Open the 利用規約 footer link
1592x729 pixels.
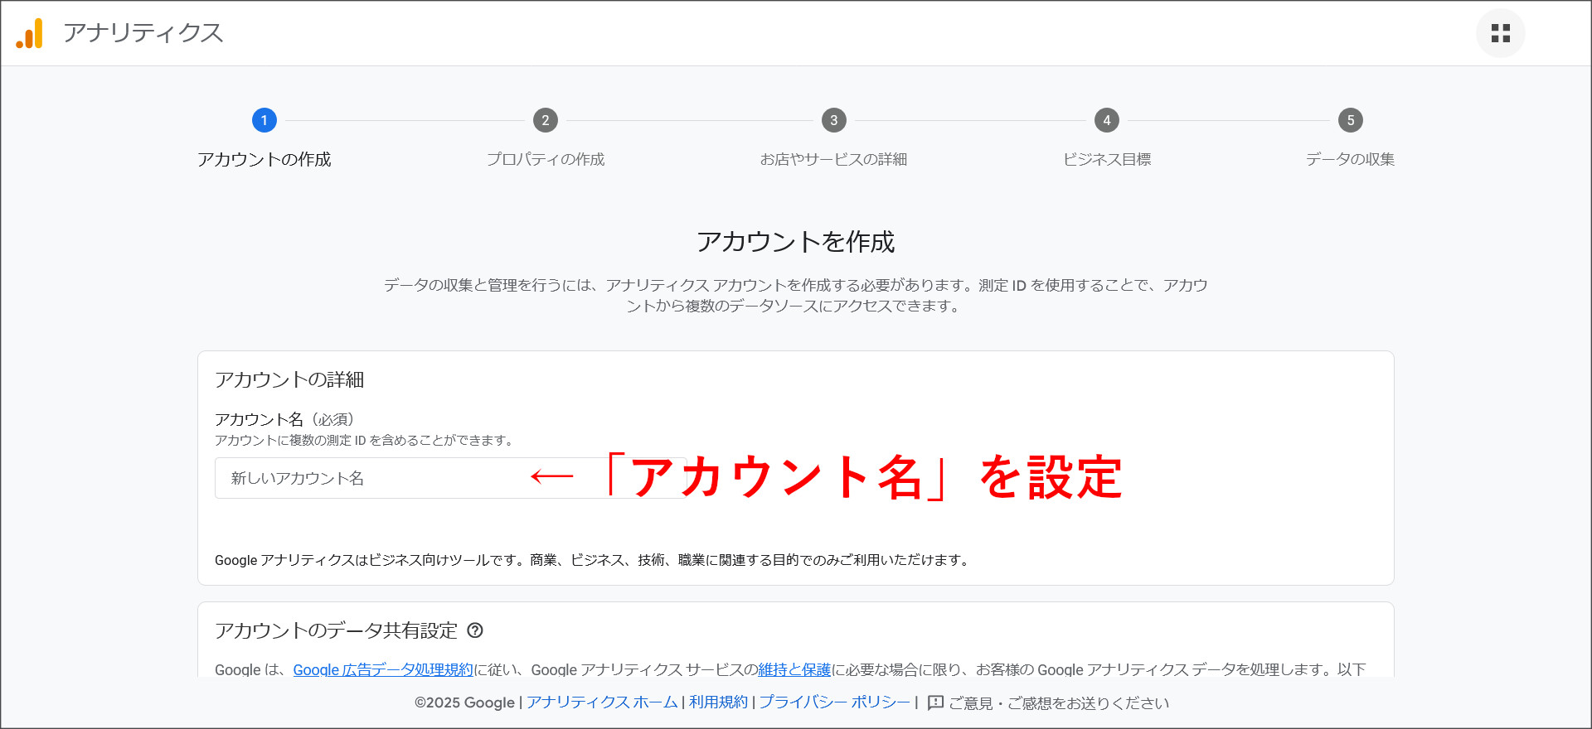pyautogui.click(x=718, y=702)
